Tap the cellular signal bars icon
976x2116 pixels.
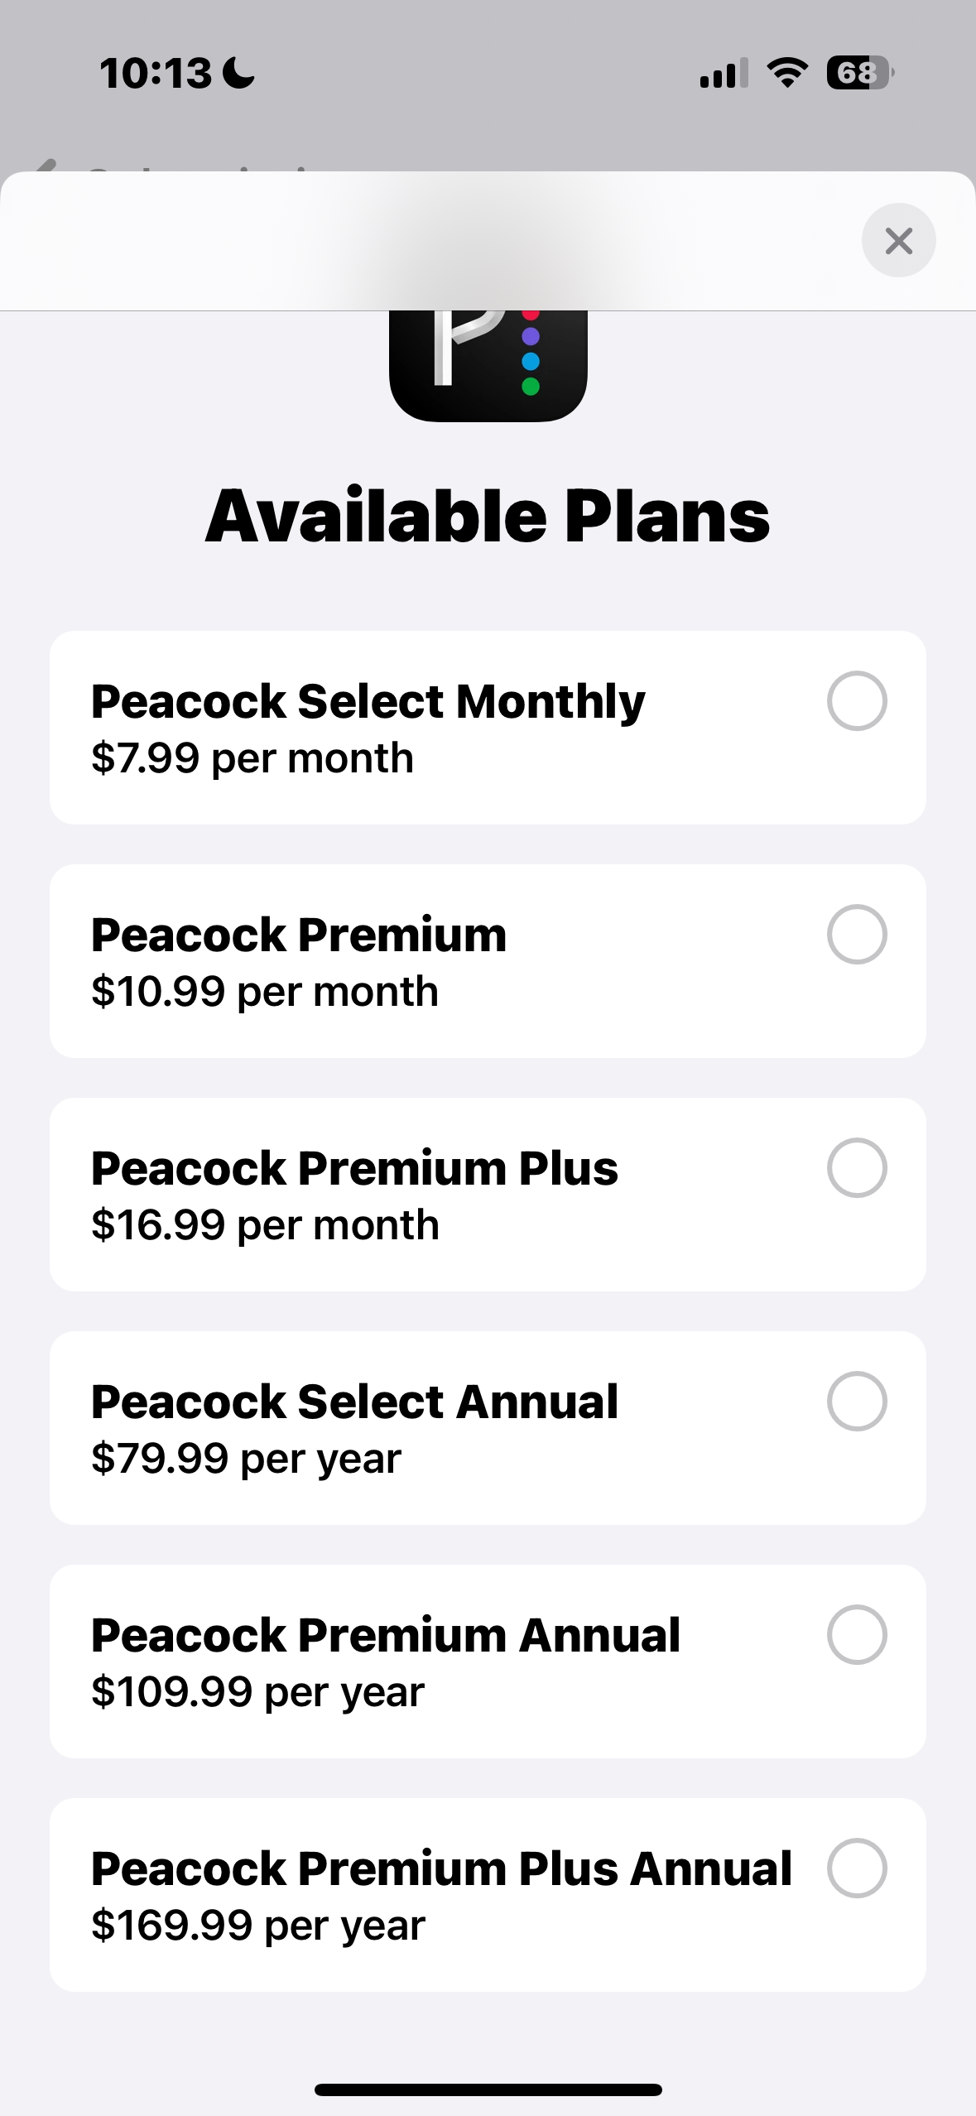coord(724,73)
